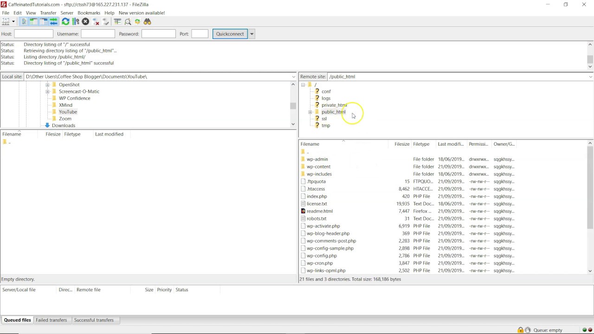This screenshot has height=334, width=594.
Task: Select the wp-cron.php file name
Action: pyautogui.click(x=320, y=263)
